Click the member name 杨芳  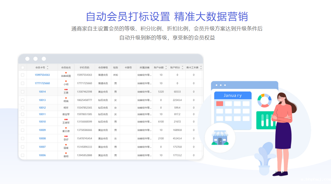click(66, 108)
